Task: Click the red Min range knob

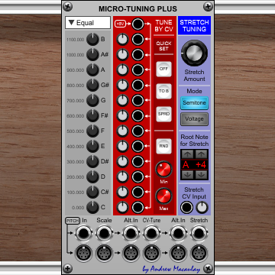Action: point(163,169)
